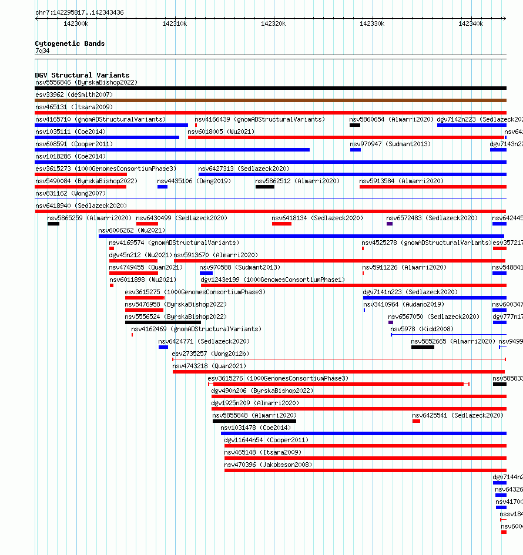Select the black bar under nsv5862512 (Almarri2020)

point(265,187)
